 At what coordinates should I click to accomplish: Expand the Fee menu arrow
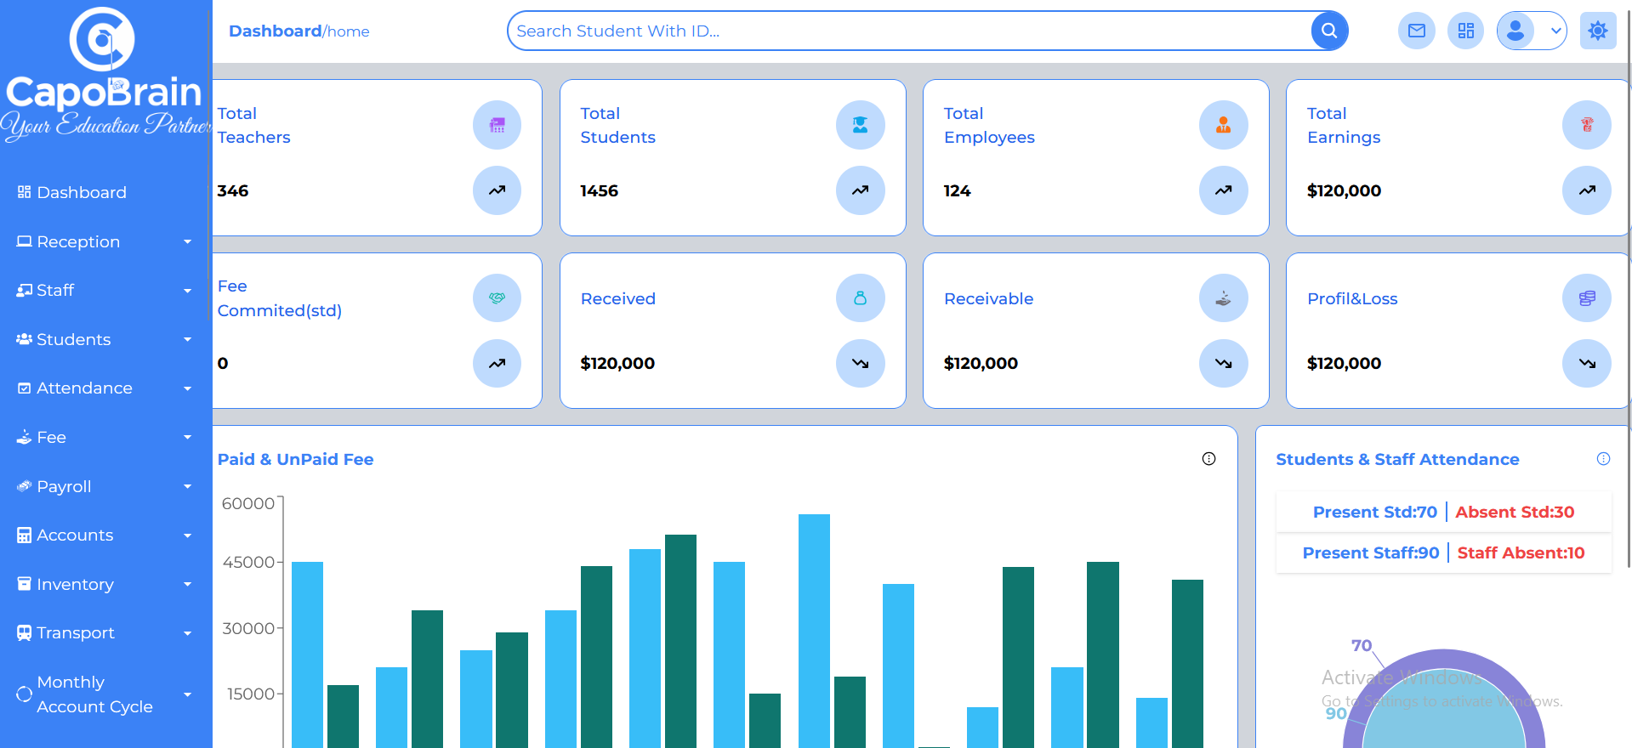click(188, 438)
